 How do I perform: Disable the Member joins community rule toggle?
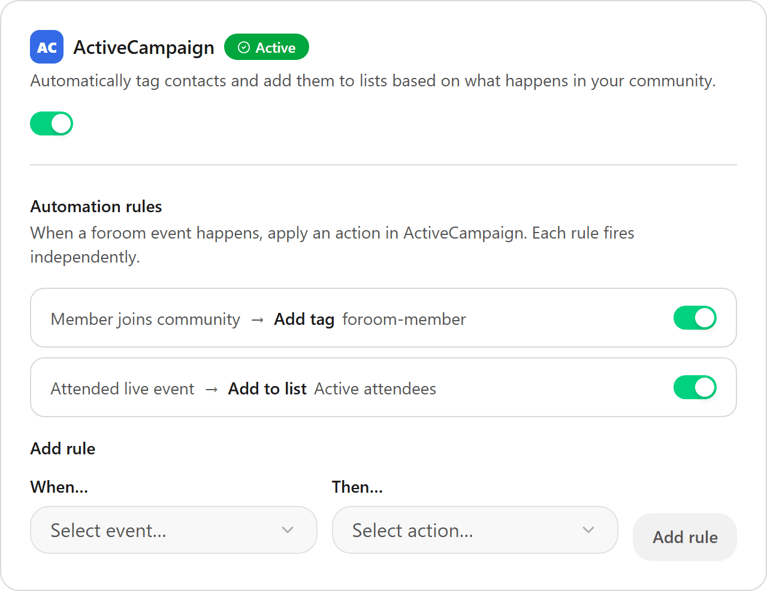tap(695, 318)
